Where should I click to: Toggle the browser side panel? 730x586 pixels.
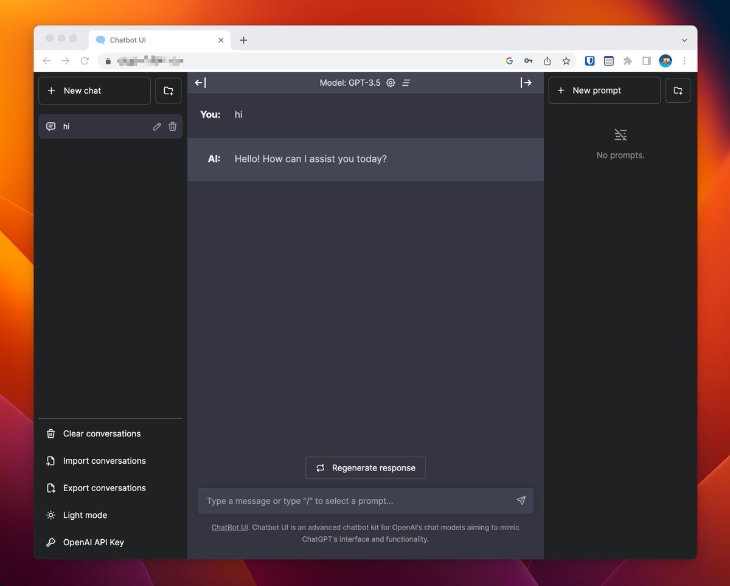(x=647, y=61)
